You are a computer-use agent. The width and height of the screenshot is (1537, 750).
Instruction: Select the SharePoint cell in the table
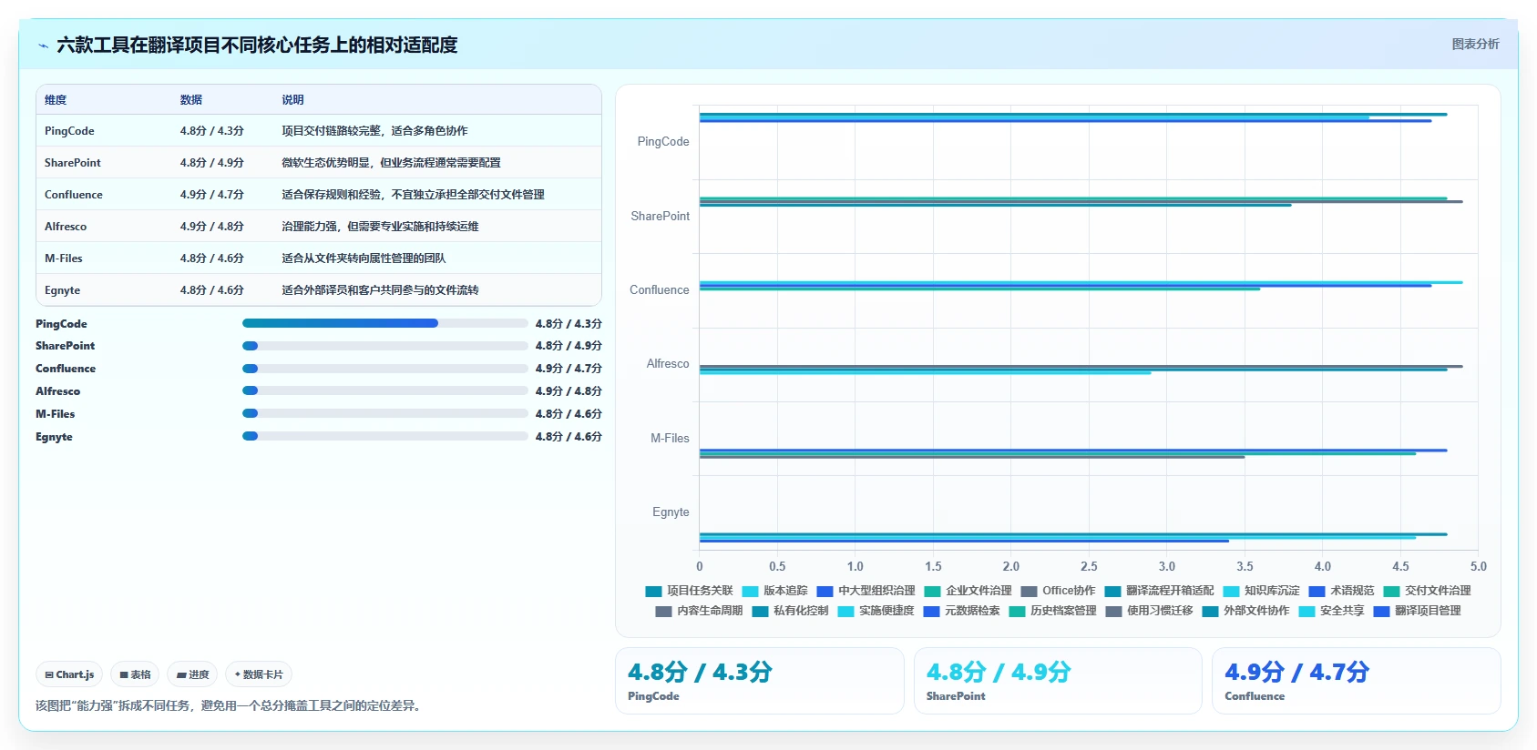coord(73,163)
